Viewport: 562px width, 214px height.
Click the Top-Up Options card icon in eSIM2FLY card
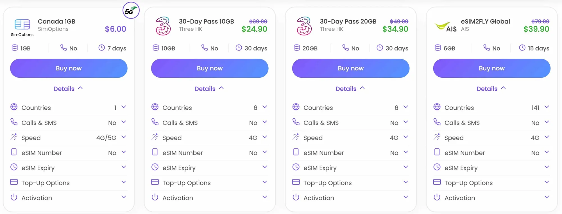pos(437,182)
